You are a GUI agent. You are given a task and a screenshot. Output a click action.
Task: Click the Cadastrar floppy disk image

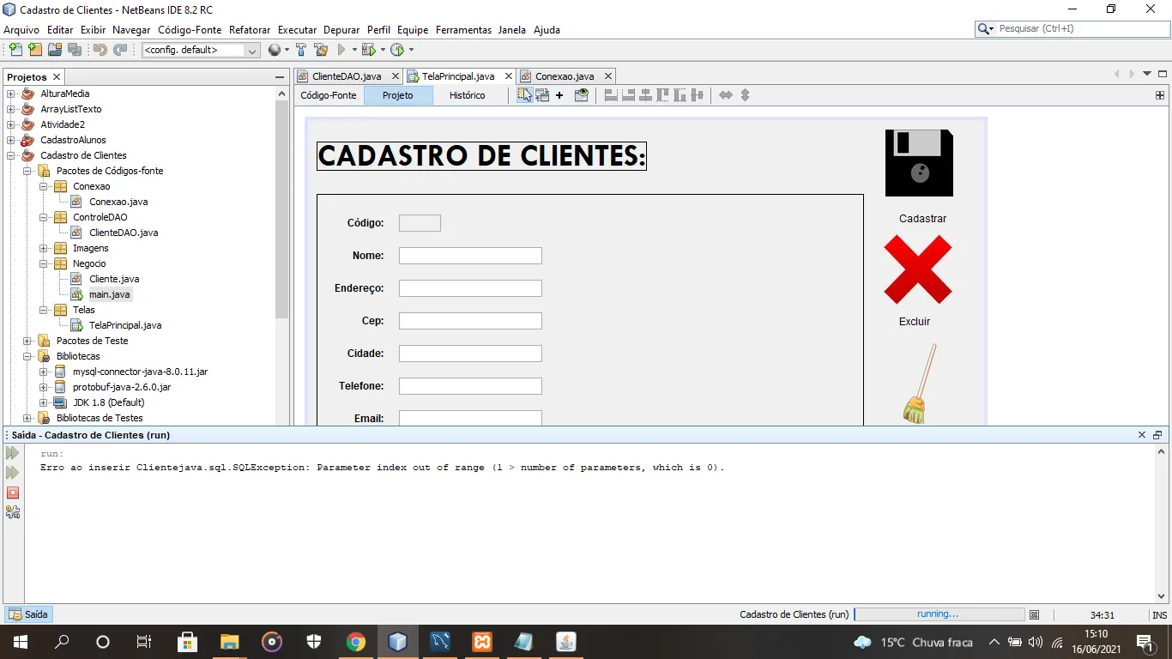919,163
